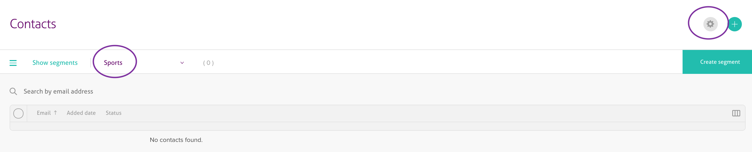
Task: Click the empty contacts table body row
Action: (377, 126)
